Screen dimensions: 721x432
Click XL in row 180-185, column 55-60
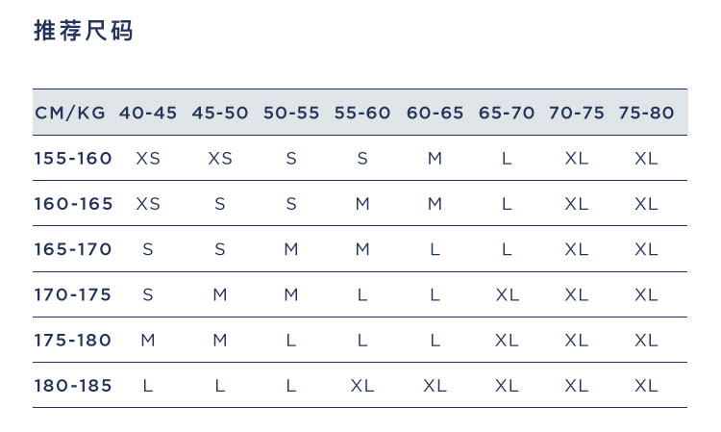(362, 386)
